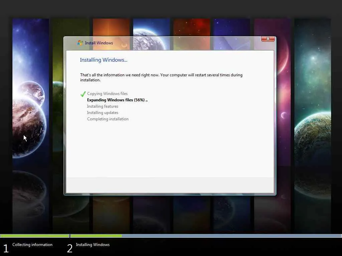Image resolution: width=342 pixels, height=256 pixels.
Task: Click the 'Collecting information' stage label
Action: click(x=32, y=245)
